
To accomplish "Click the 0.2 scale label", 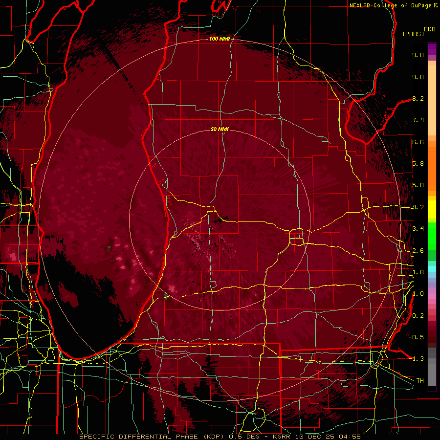I will (x=418, y=316).
